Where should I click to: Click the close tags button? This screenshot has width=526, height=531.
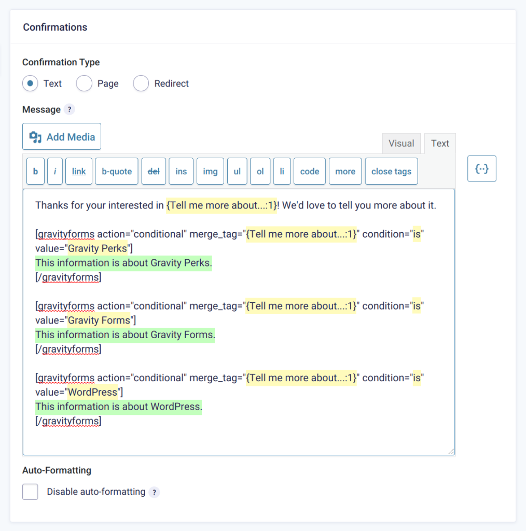coord(391,171)
